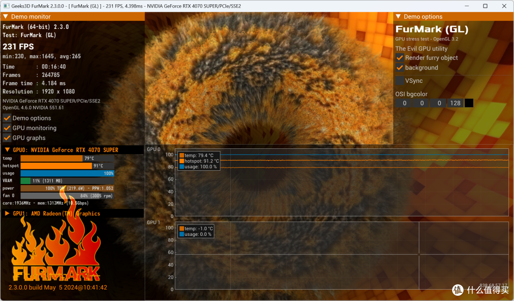This screenshot has height=301, width=514.
Task: Click the usage bar showing 100%
Action: pos(67,173)
